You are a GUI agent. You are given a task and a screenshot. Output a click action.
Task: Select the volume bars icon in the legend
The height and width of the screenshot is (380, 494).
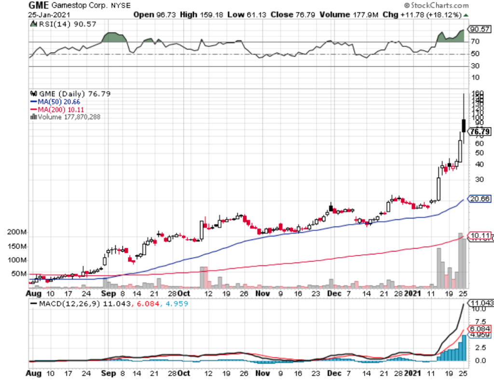coord(34,116)
